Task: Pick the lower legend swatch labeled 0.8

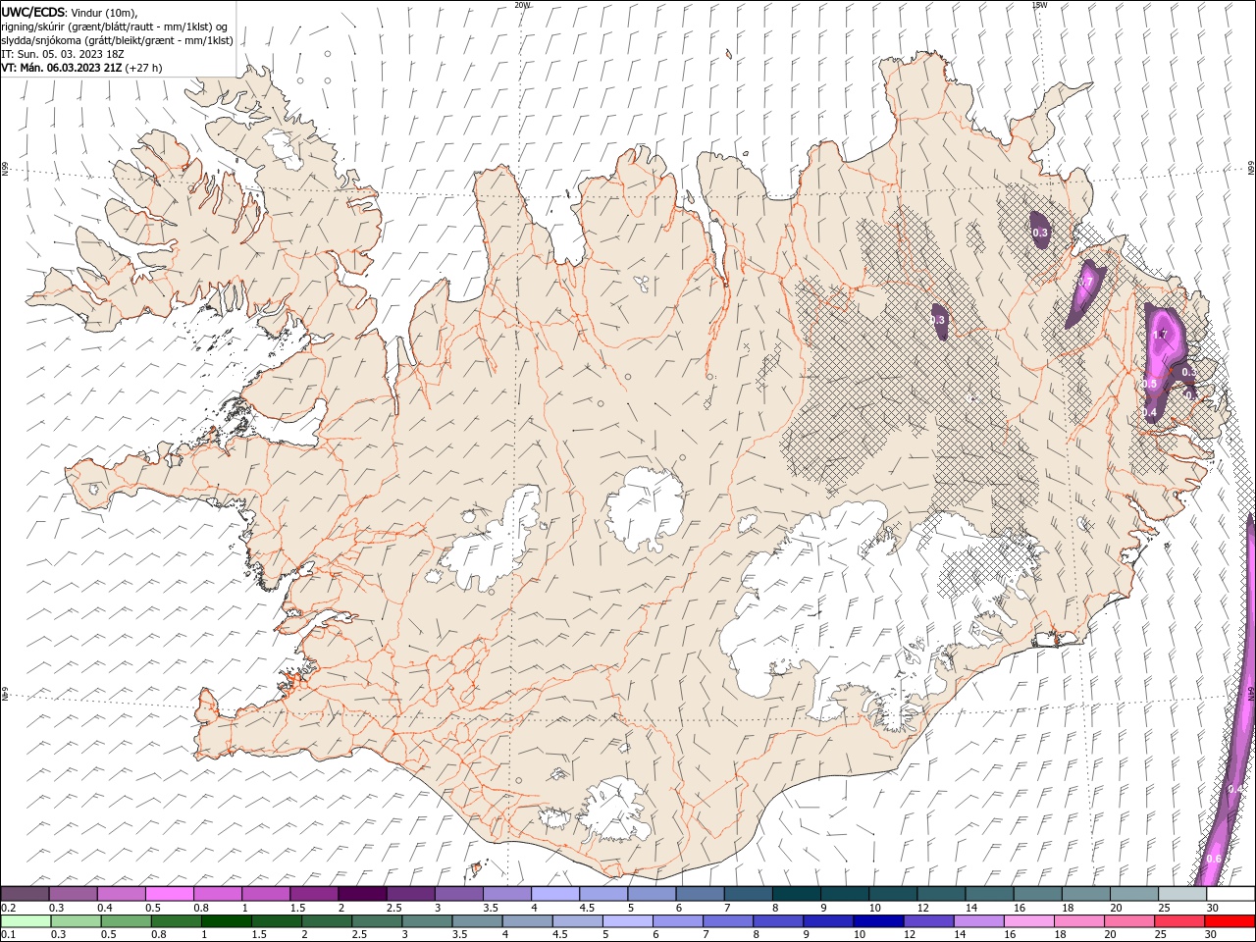Action: click(x=176, y=921)
